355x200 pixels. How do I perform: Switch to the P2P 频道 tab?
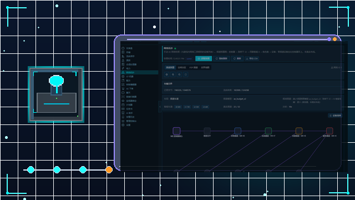pyautogui.click(x=194, y=68)
